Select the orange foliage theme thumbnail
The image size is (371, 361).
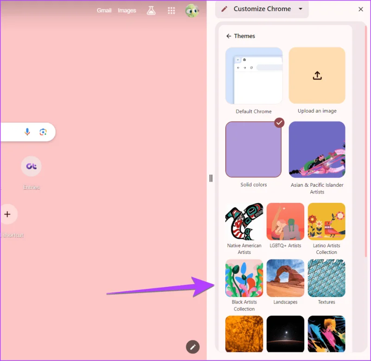[x=244, y=334]
